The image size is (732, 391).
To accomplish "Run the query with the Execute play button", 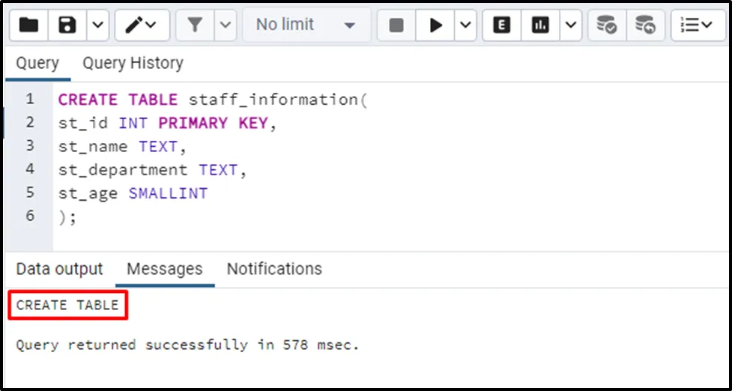I will pos(435,25).
